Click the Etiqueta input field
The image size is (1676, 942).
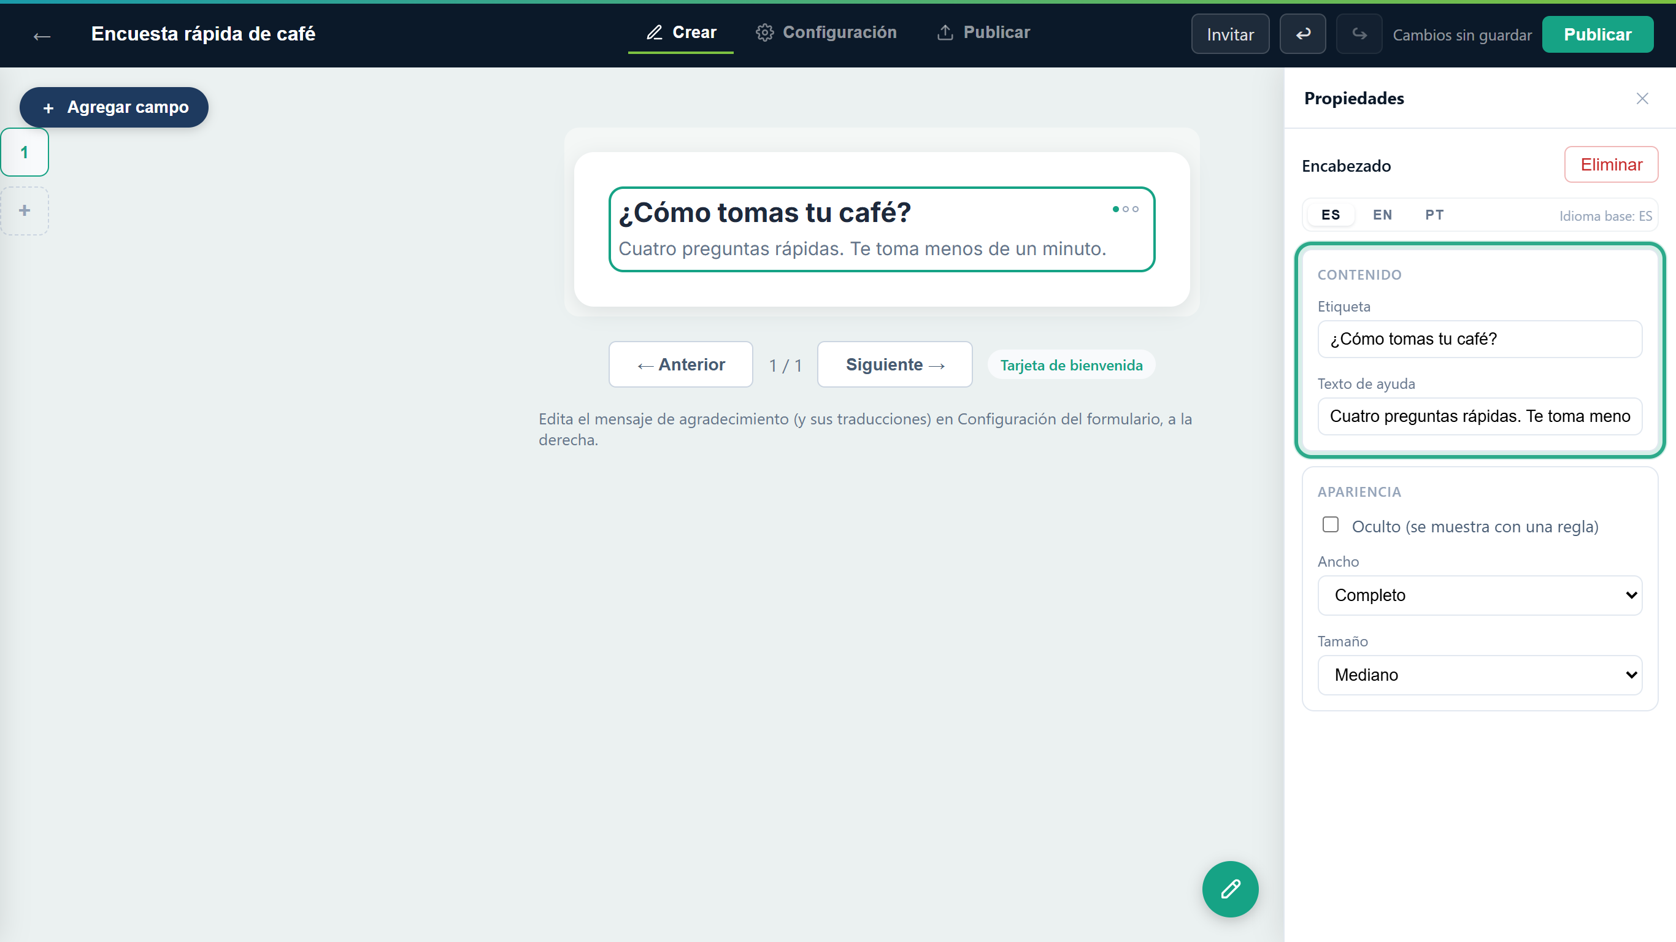click(1480, 339)
